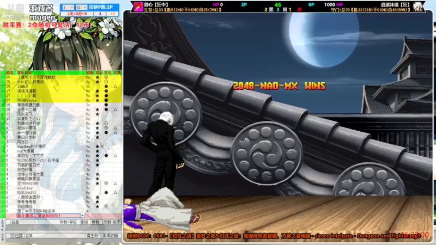Click the left fighter portrait in the game header
This screenshot has height=245, width=436.
click(x=138, y=7)
